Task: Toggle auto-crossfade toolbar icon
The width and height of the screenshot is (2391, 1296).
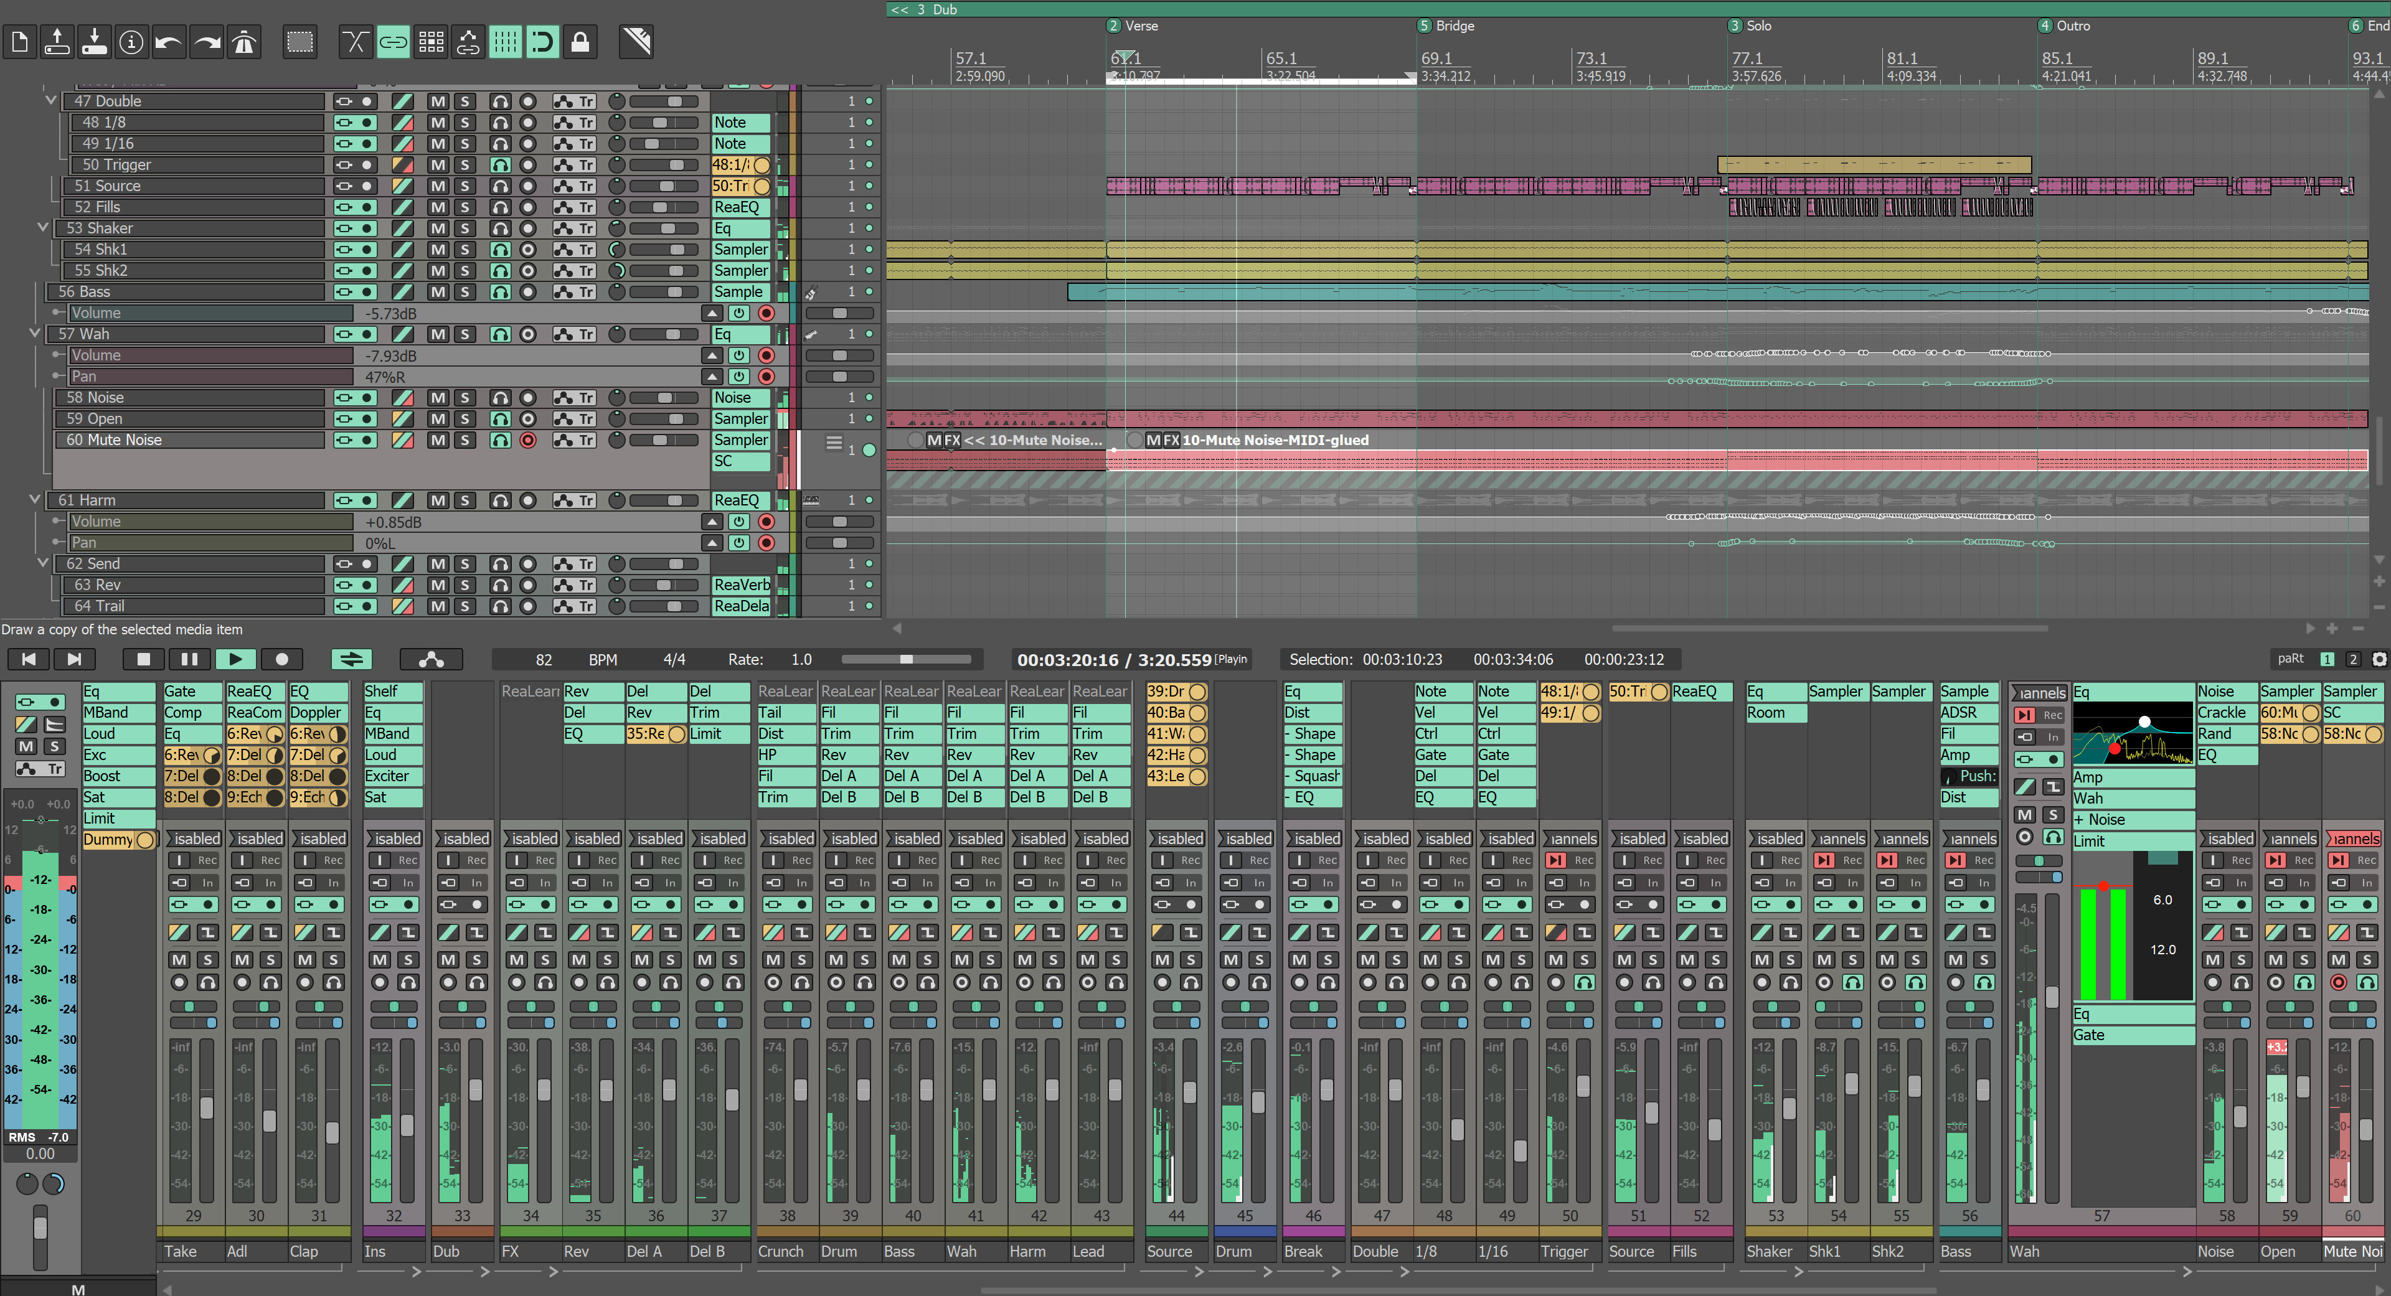Action: coord(356,42)
